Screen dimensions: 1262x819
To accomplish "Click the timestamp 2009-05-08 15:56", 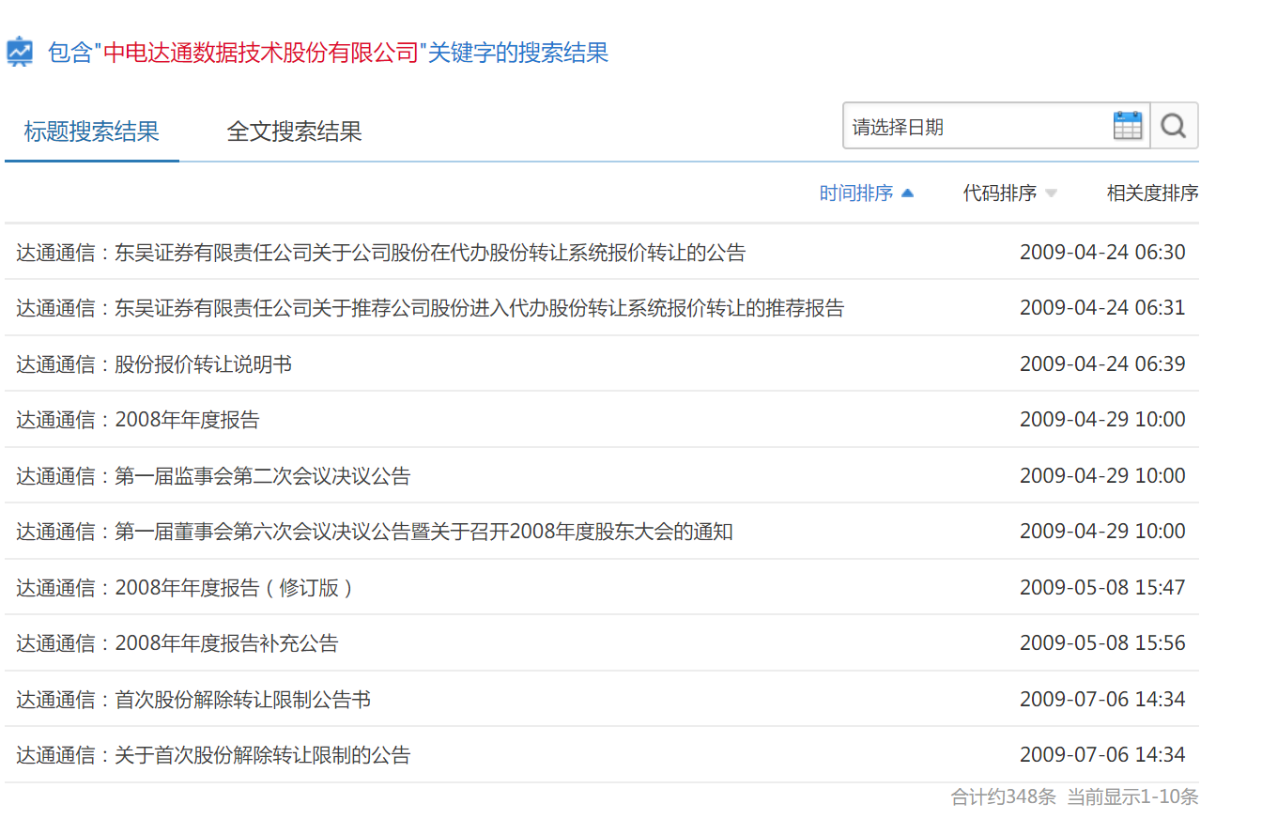I will pos(1102,642).
